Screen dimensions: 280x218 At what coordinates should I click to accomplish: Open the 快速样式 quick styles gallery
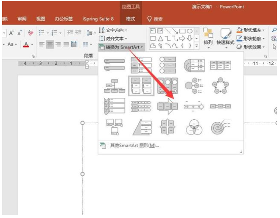[x=225, y=39]
